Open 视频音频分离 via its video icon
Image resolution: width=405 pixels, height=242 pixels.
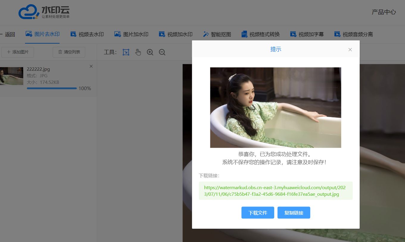(337, 34)
